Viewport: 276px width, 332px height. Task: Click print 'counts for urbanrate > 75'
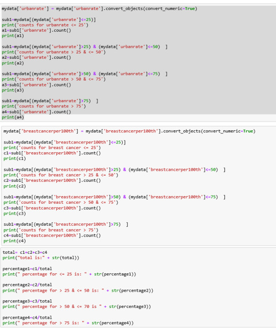(43, 106)
